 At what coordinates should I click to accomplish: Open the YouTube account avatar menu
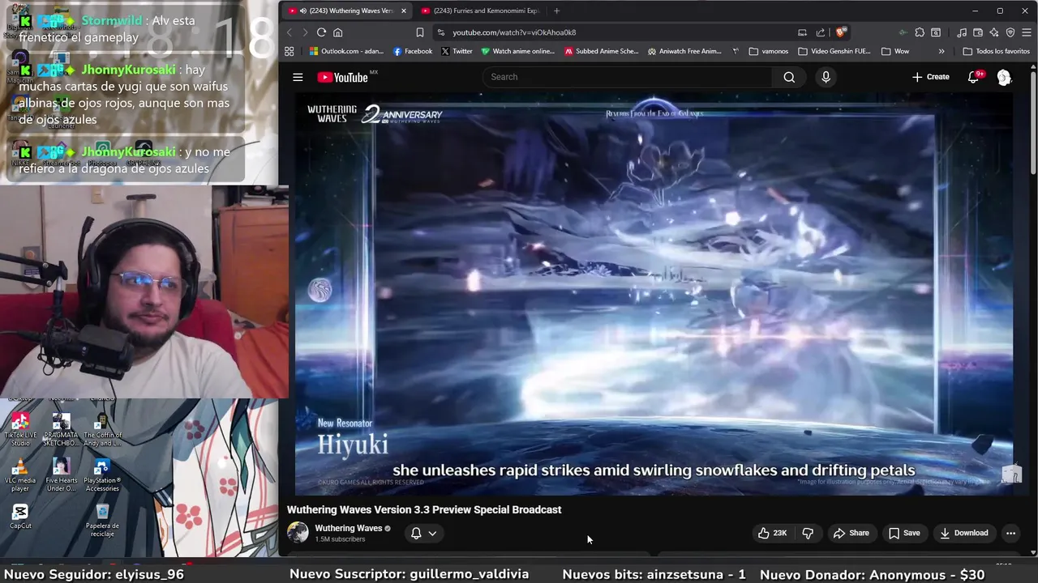(x=1004, y=77)
